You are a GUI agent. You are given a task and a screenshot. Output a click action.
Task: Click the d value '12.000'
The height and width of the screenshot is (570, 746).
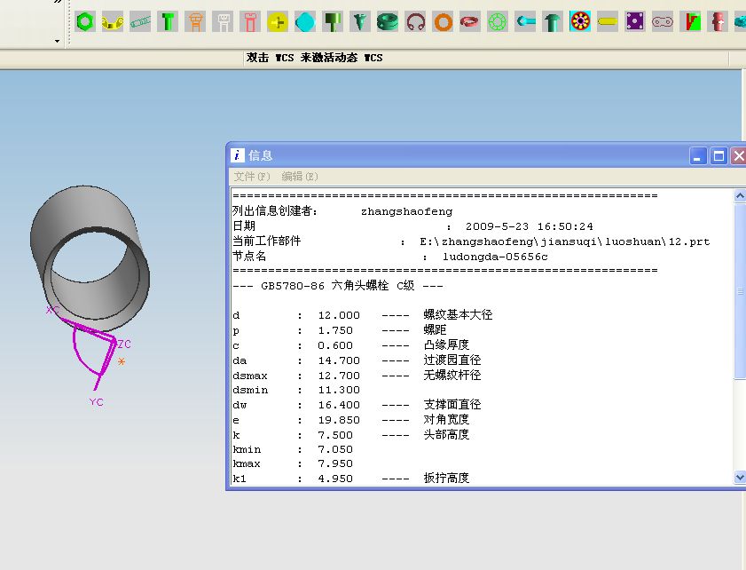tap(339, 315)
